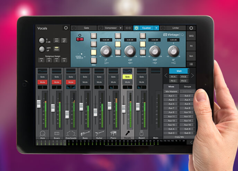
Task: Toggle Gate power icon
Action: pyautogui.click(x=74, y=28)
